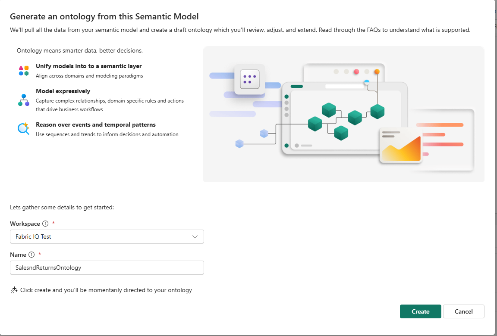Click the branching Model expressively icon
The image size is (497, 336).
coord(23,100)
